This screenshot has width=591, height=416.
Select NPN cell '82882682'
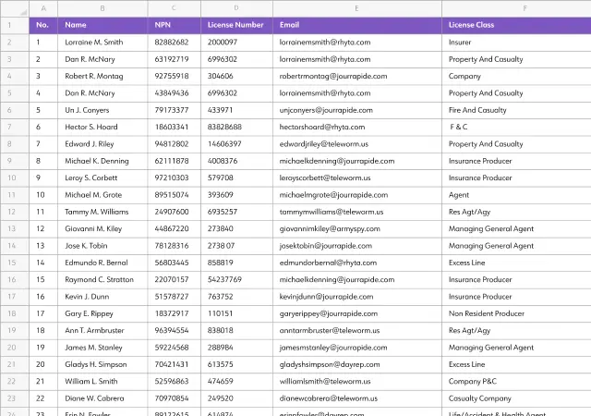tap(175, 43)
